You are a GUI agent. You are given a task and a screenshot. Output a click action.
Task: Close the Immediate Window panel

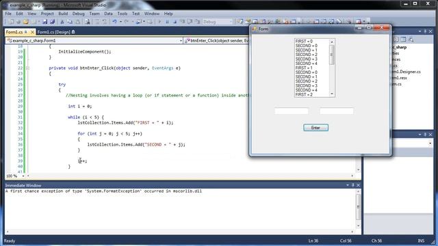(358, 185)
